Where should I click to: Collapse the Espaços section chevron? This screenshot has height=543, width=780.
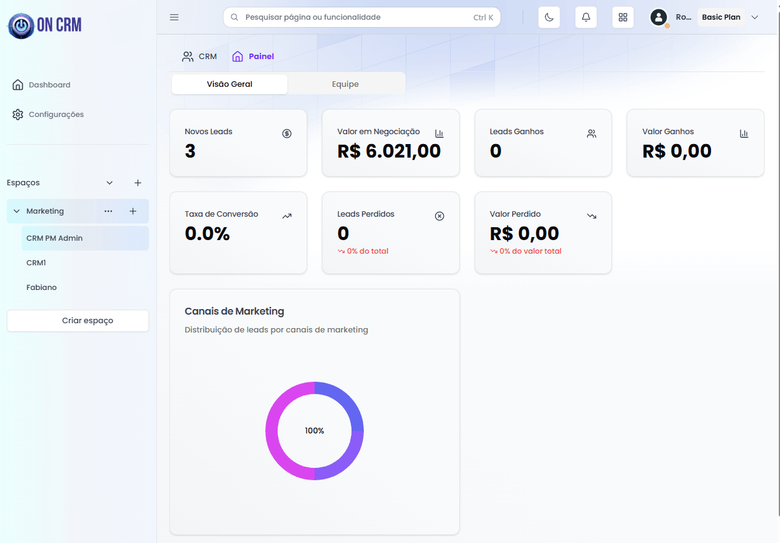pyautogui.click(x=110, y=183)
